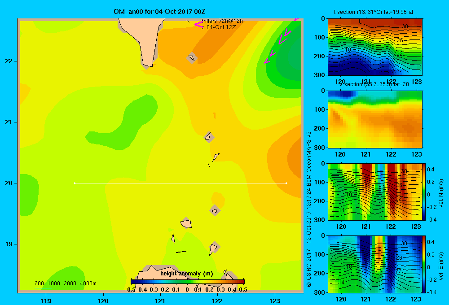Select the left endpoint of the white section line
449x305 pixels.
pyautogui.click(x=75, y=183)
